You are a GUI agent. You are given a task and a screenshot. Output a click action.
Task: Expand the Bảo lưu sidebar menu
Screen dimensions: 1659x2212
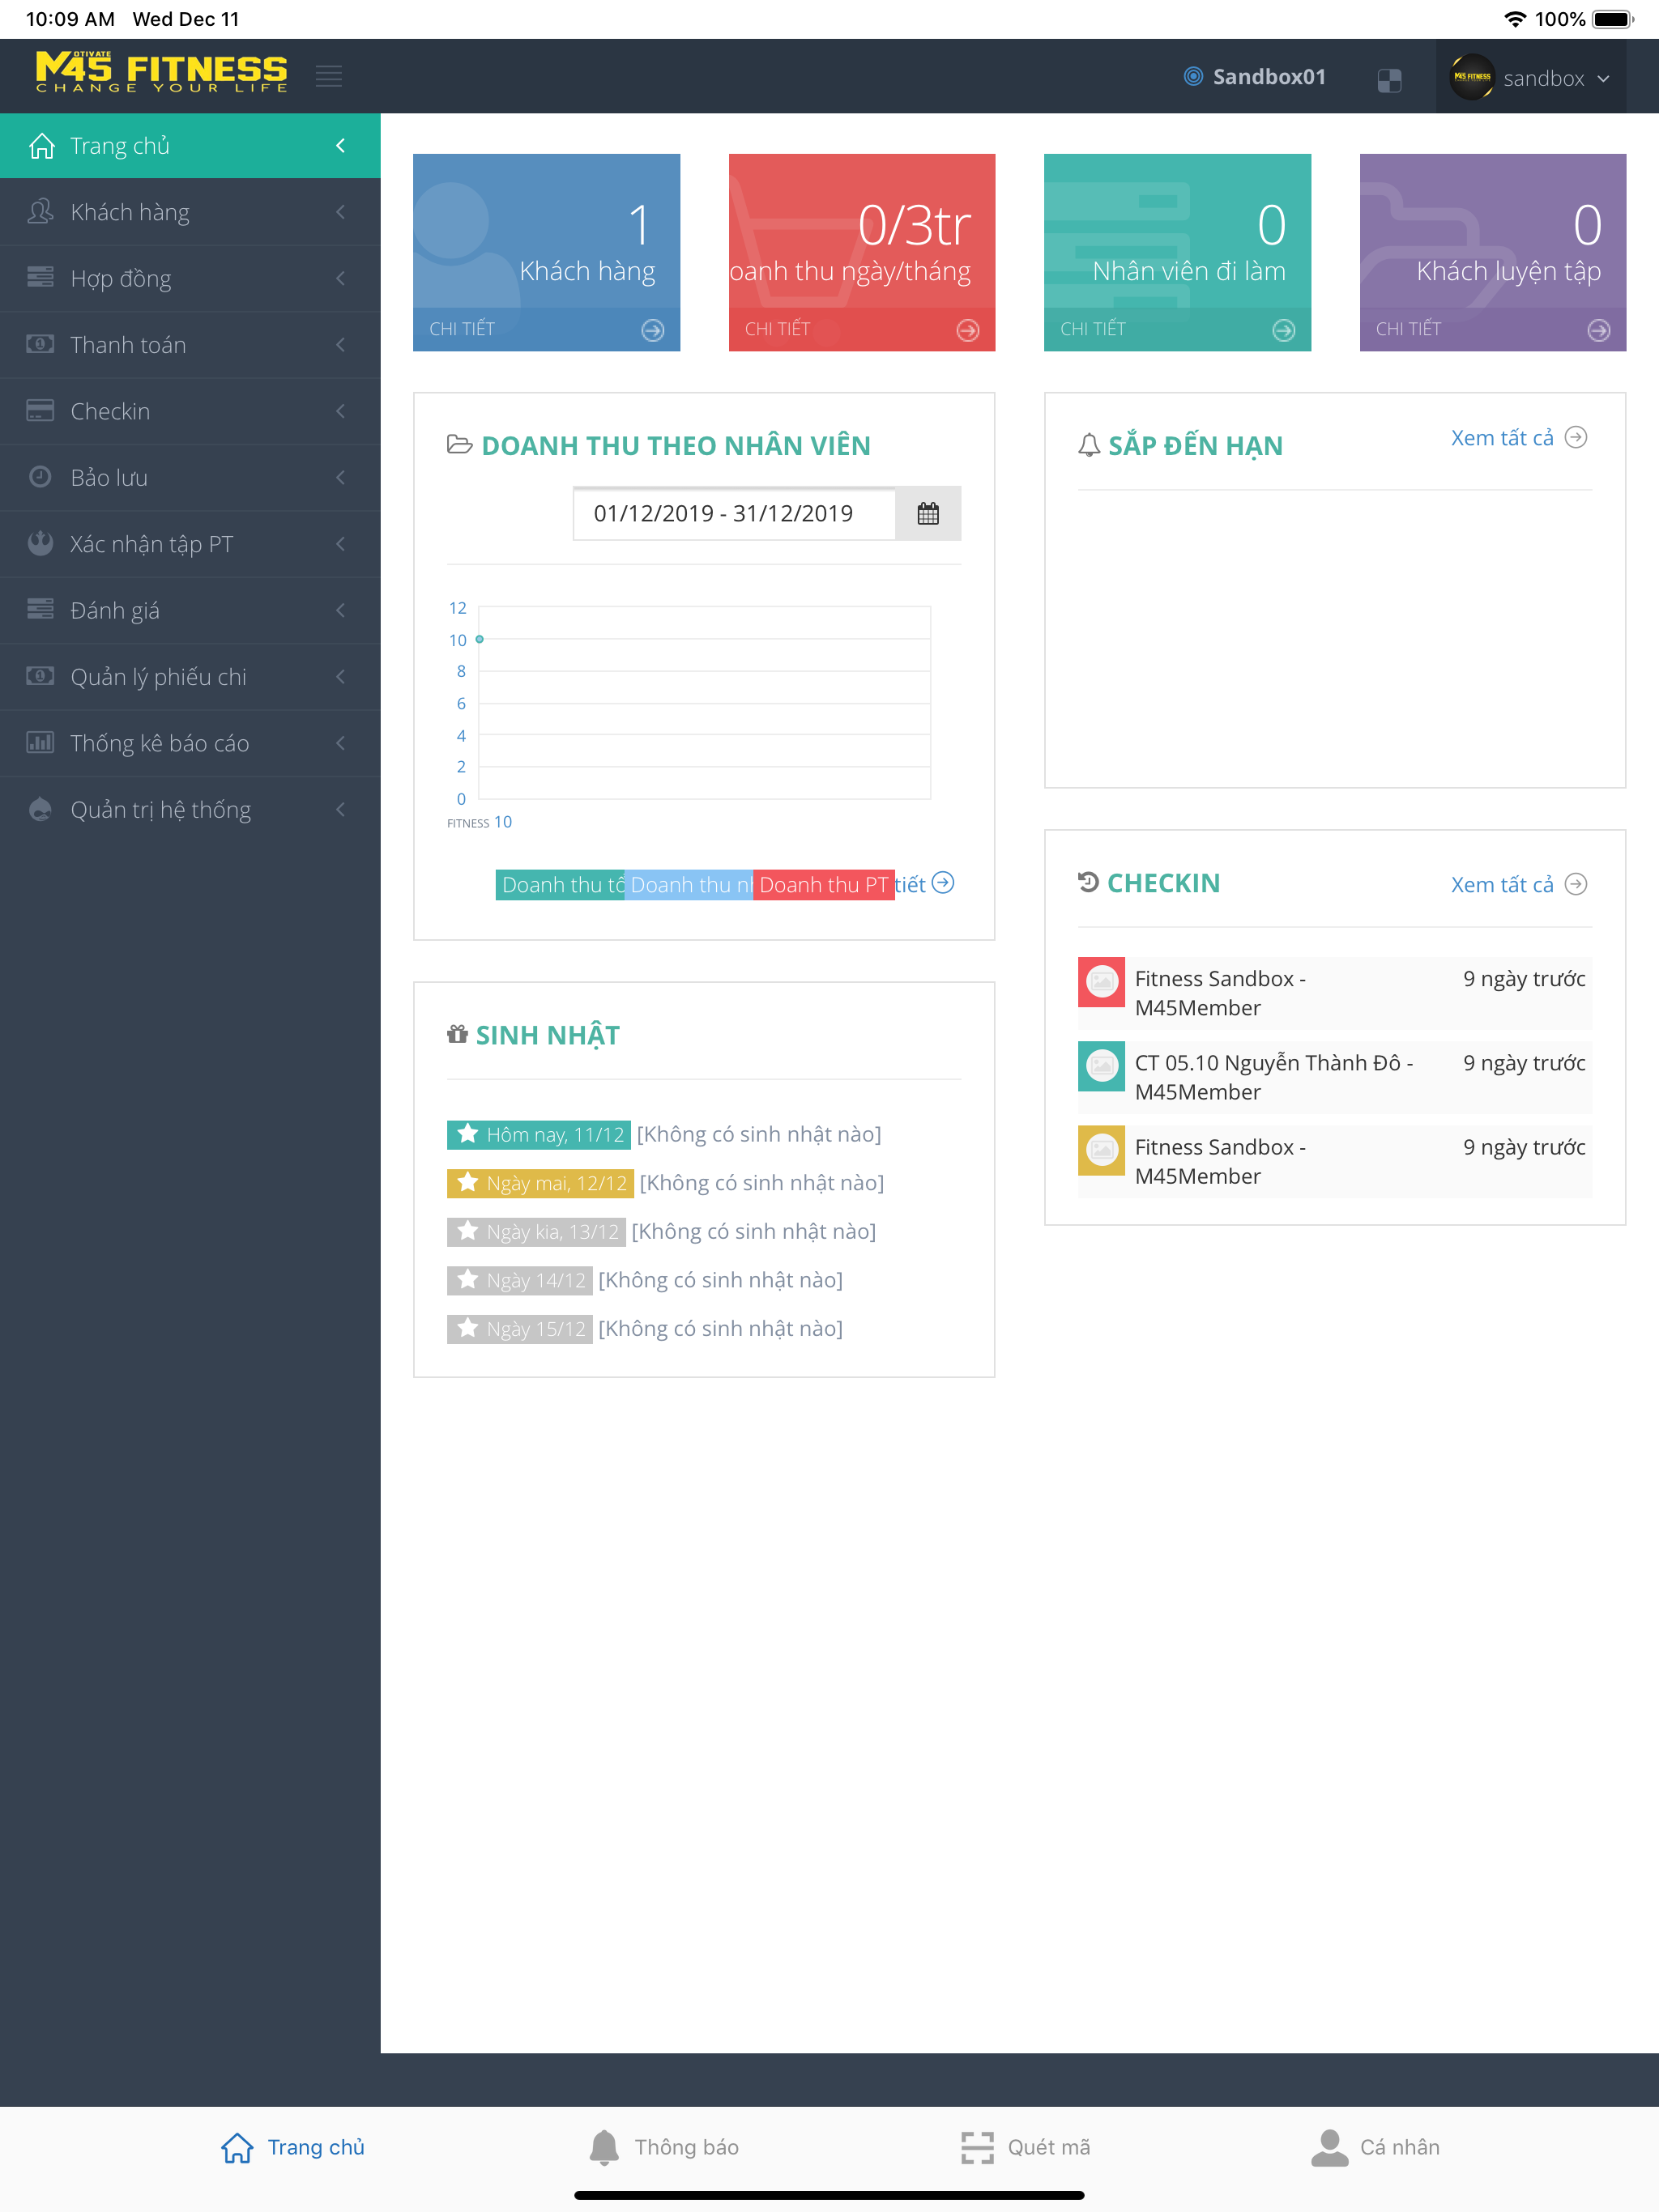coord(190,478)
